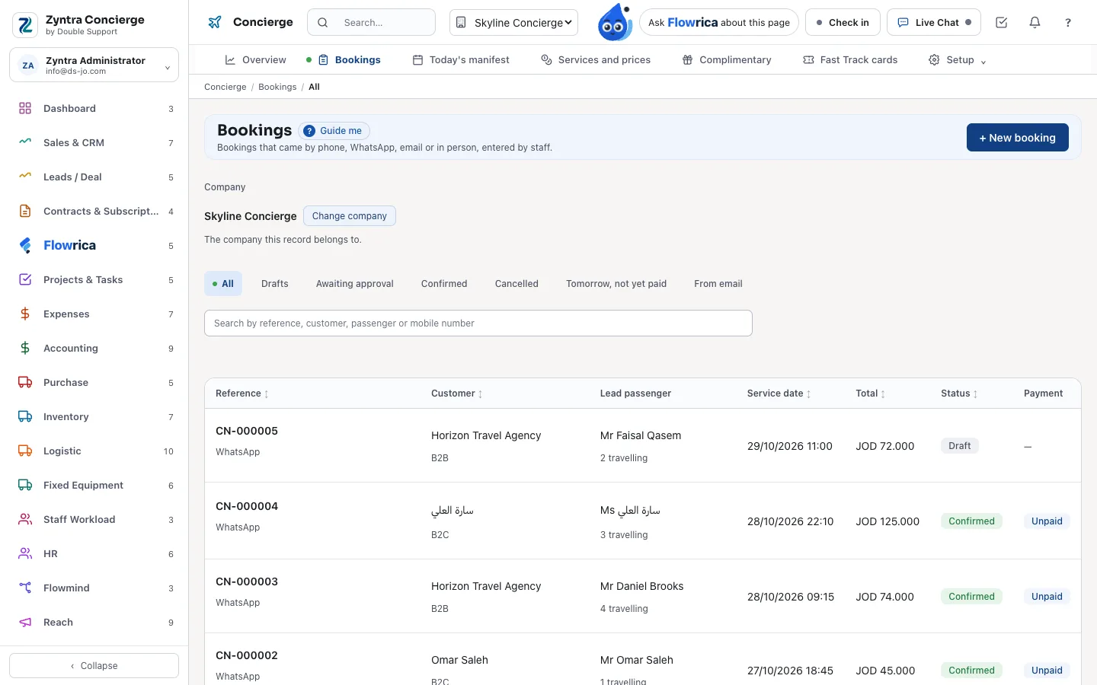Viewport: 1097px width, 685px height.
Task: Open the Flowmind branch icon
Action: pyautogui.click(x=25, y=588)
